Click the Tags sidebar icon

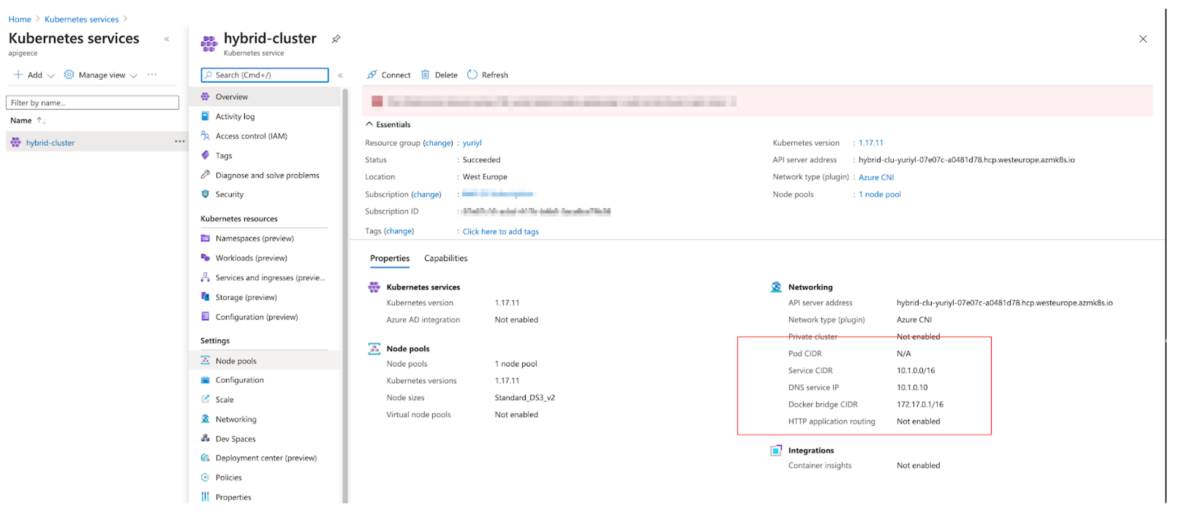pos(205,155)
